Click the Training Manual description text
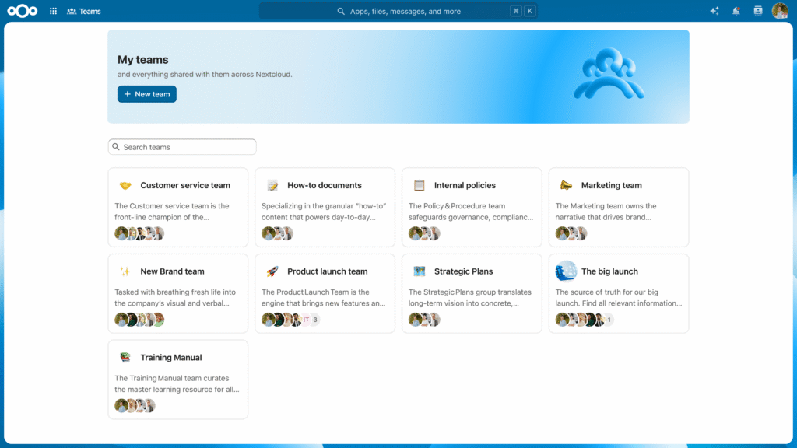The image size is (797, 448). (x=177, y=383)
